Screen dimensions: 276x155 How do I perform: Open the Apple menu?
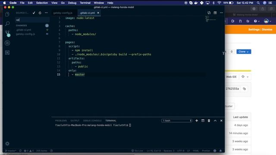[5, 3]
